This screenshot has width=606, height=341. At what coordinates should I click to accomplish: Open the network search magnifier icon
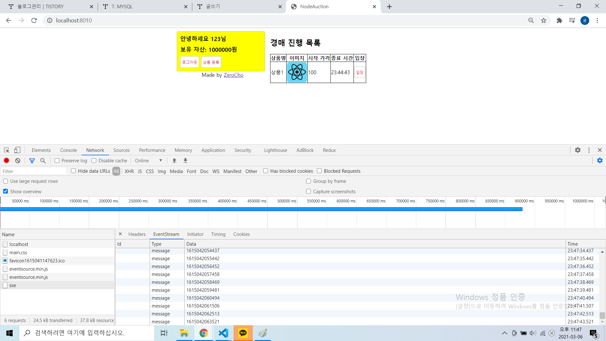pos(43,160)
